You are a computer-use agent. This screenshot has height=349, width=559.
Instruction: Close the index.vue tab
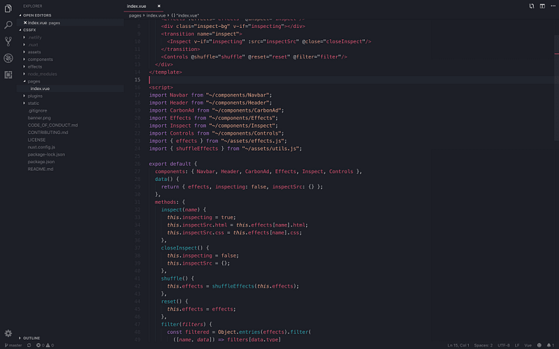tap(159, 6)
